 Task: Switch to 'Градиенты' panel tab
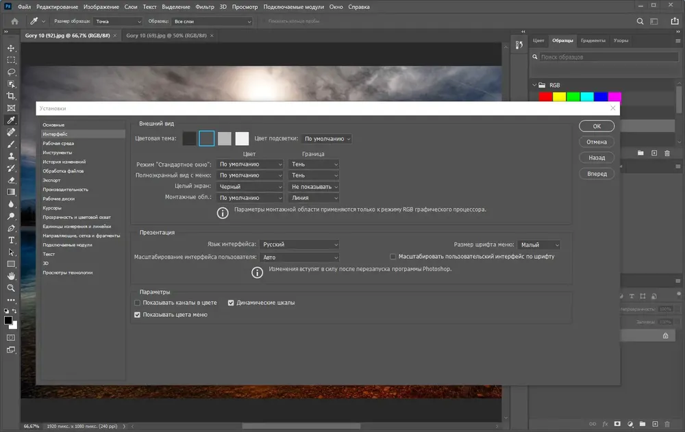tap(593, 40)
